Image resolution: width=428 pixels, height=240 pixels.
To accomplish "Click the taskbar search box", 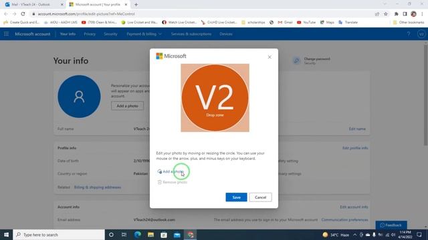I will click(59, 235).
